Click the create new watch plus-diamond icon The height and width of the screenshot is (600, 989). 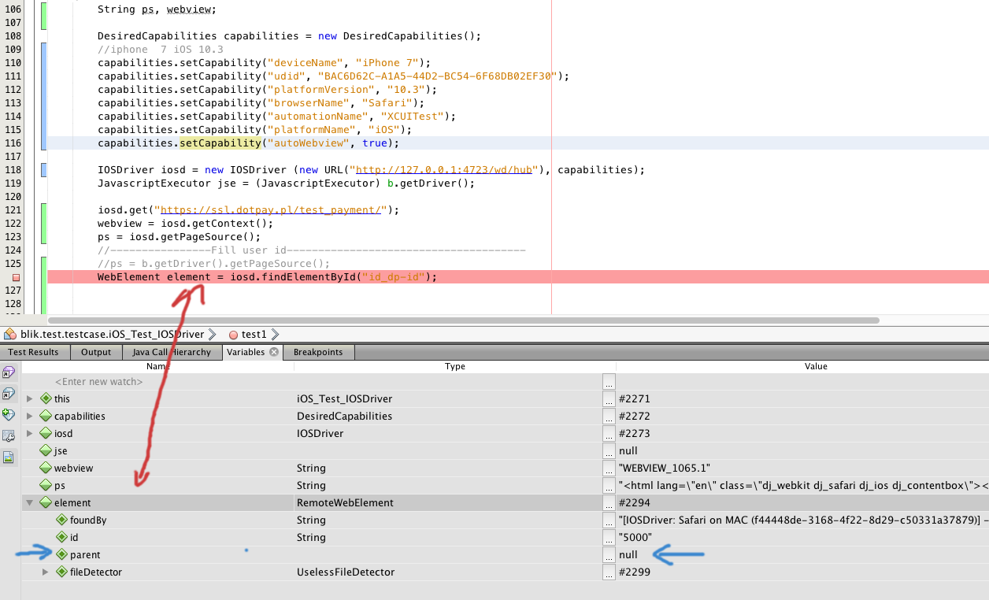[9, 414]
